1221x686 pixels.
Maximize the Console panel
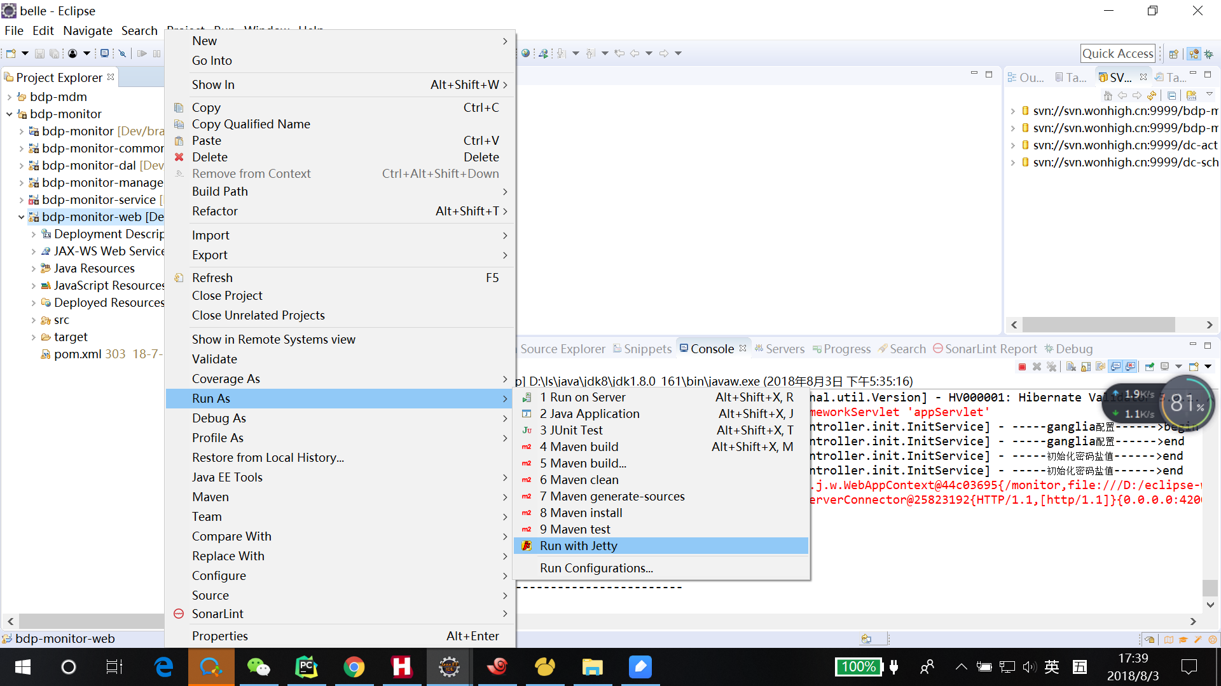[x=1208, y=346]
